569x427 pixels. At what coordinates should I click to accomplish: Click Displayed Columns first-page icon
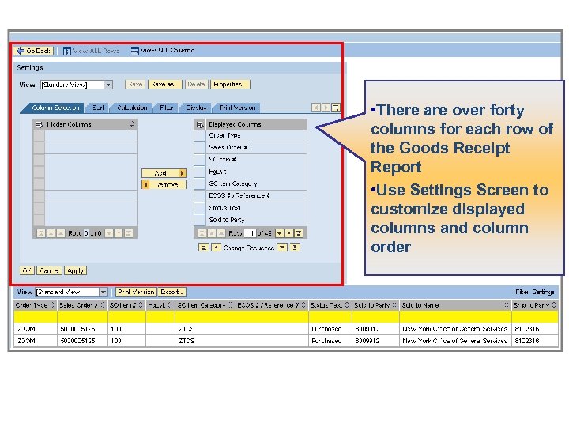click(202, 233)
